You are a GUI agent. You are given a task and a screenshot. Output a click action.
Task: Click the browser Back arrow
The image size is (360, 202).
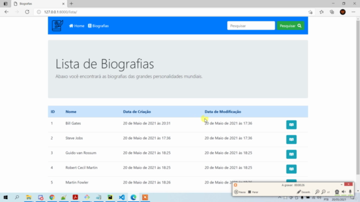6,12
